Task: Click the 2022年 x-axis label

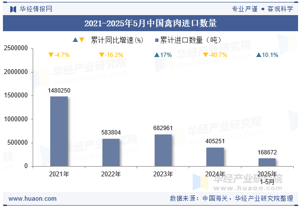Action: 111,174
